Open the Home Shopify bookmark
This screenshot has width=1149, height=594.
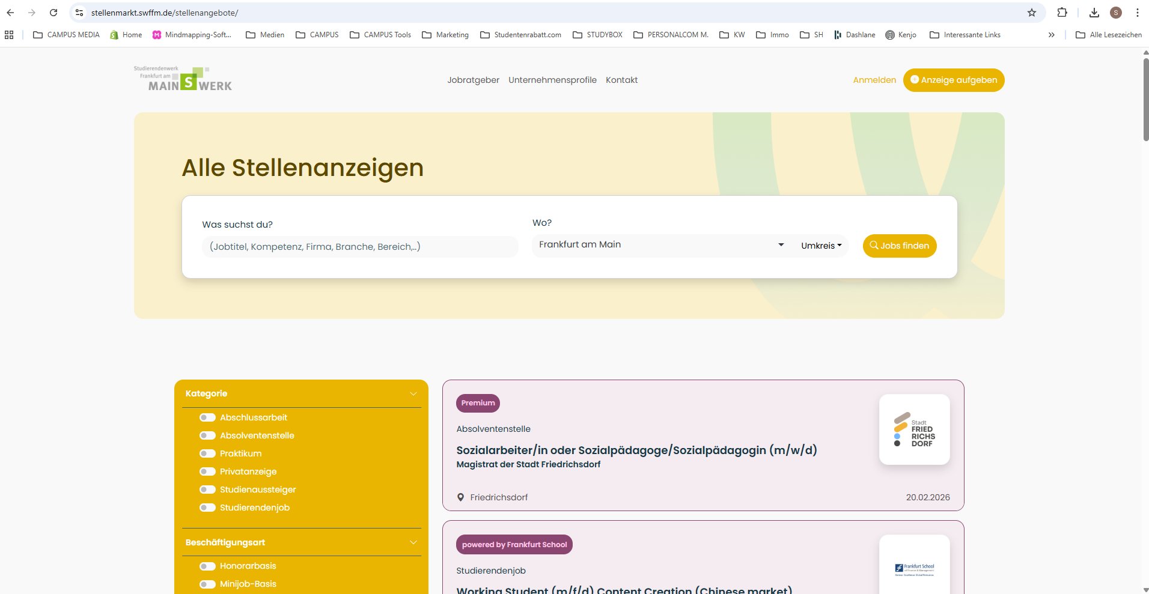pyautogui.click(x=126, y=35)
